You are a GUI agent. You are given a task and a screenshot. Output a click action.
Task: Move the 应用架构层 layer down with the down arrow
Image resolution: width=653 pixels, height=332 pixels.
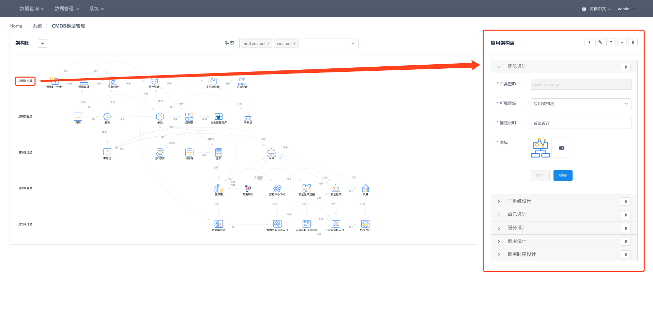click(x=622, y=42)
